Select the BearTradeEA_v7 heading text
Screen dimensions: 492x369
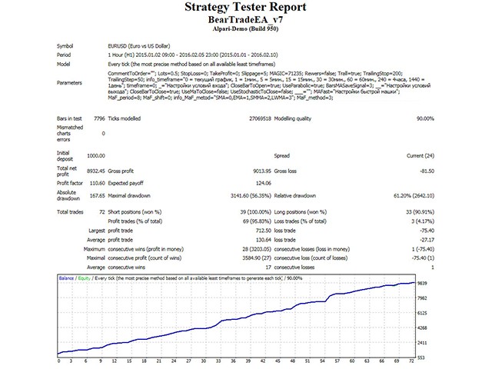click(x=245, y=20)
